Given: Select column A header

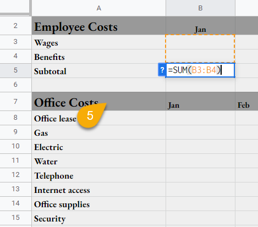Looking at the screenshot, I should pos(99,8).
